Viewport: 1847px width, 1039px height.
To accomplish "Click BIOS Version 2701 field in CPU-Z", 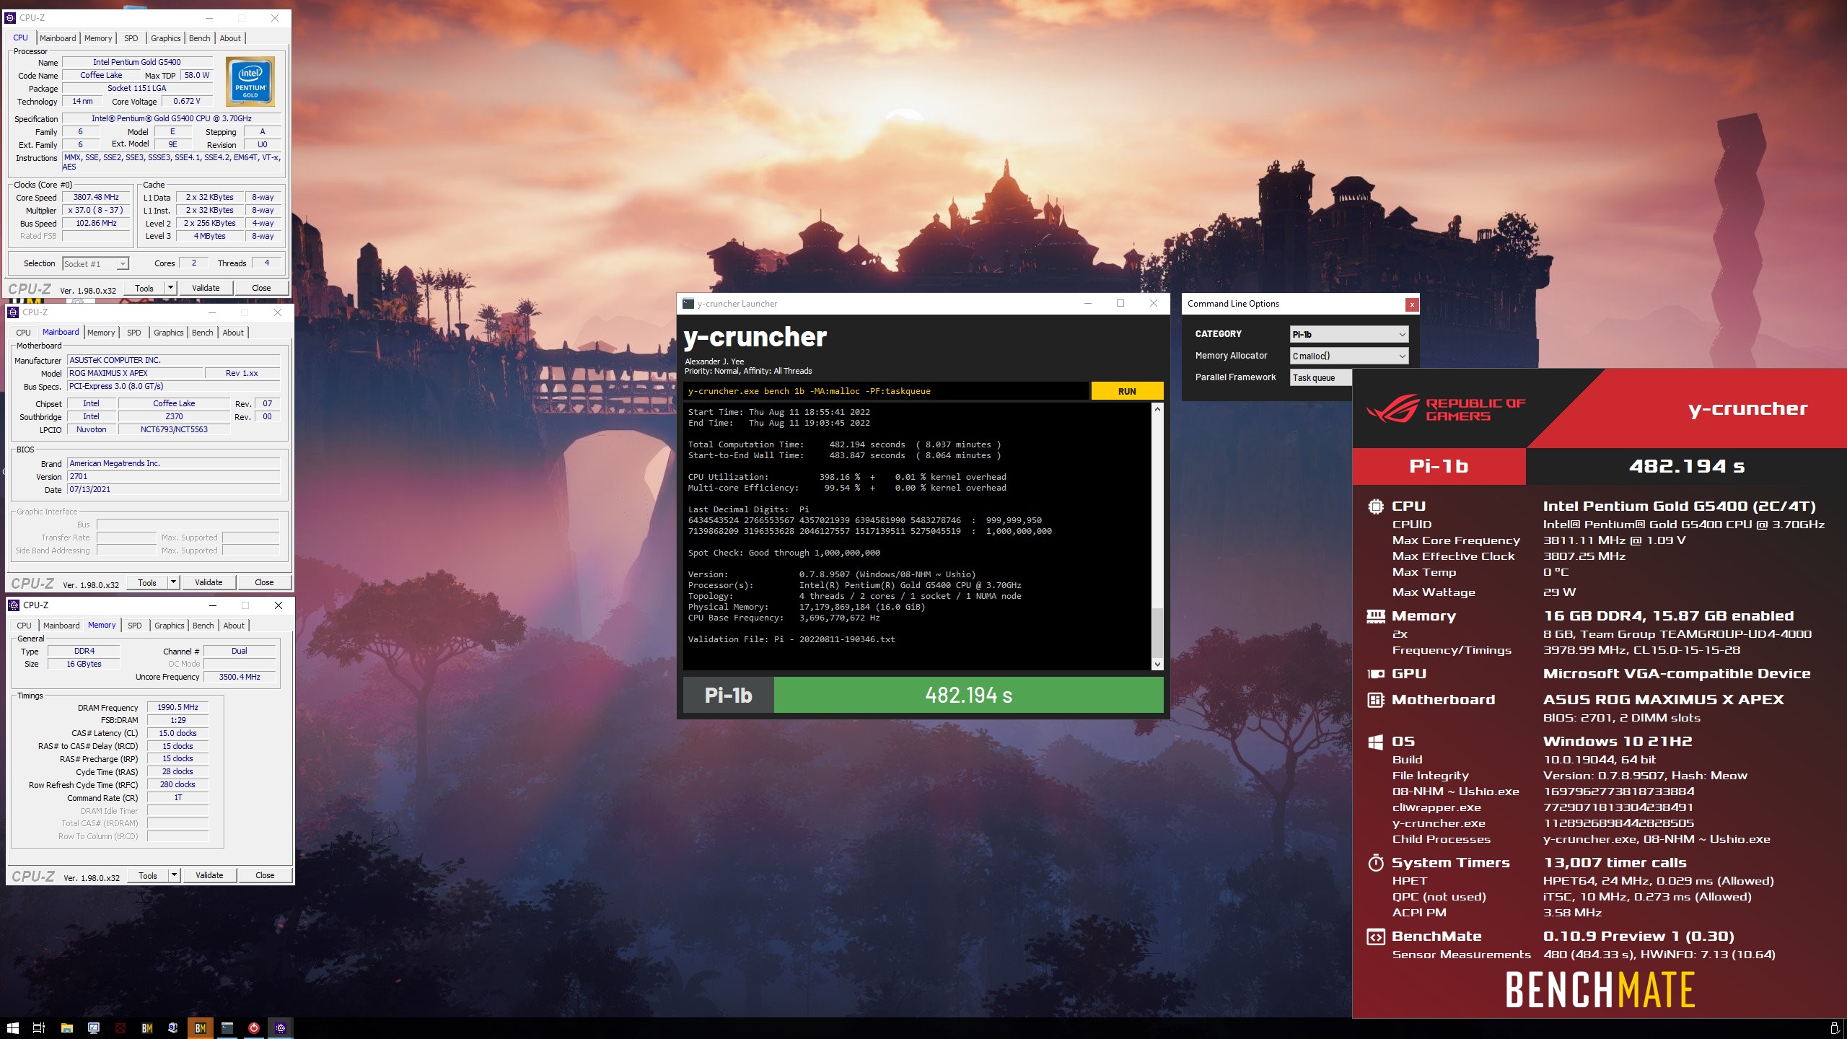I will click(173, 476).
